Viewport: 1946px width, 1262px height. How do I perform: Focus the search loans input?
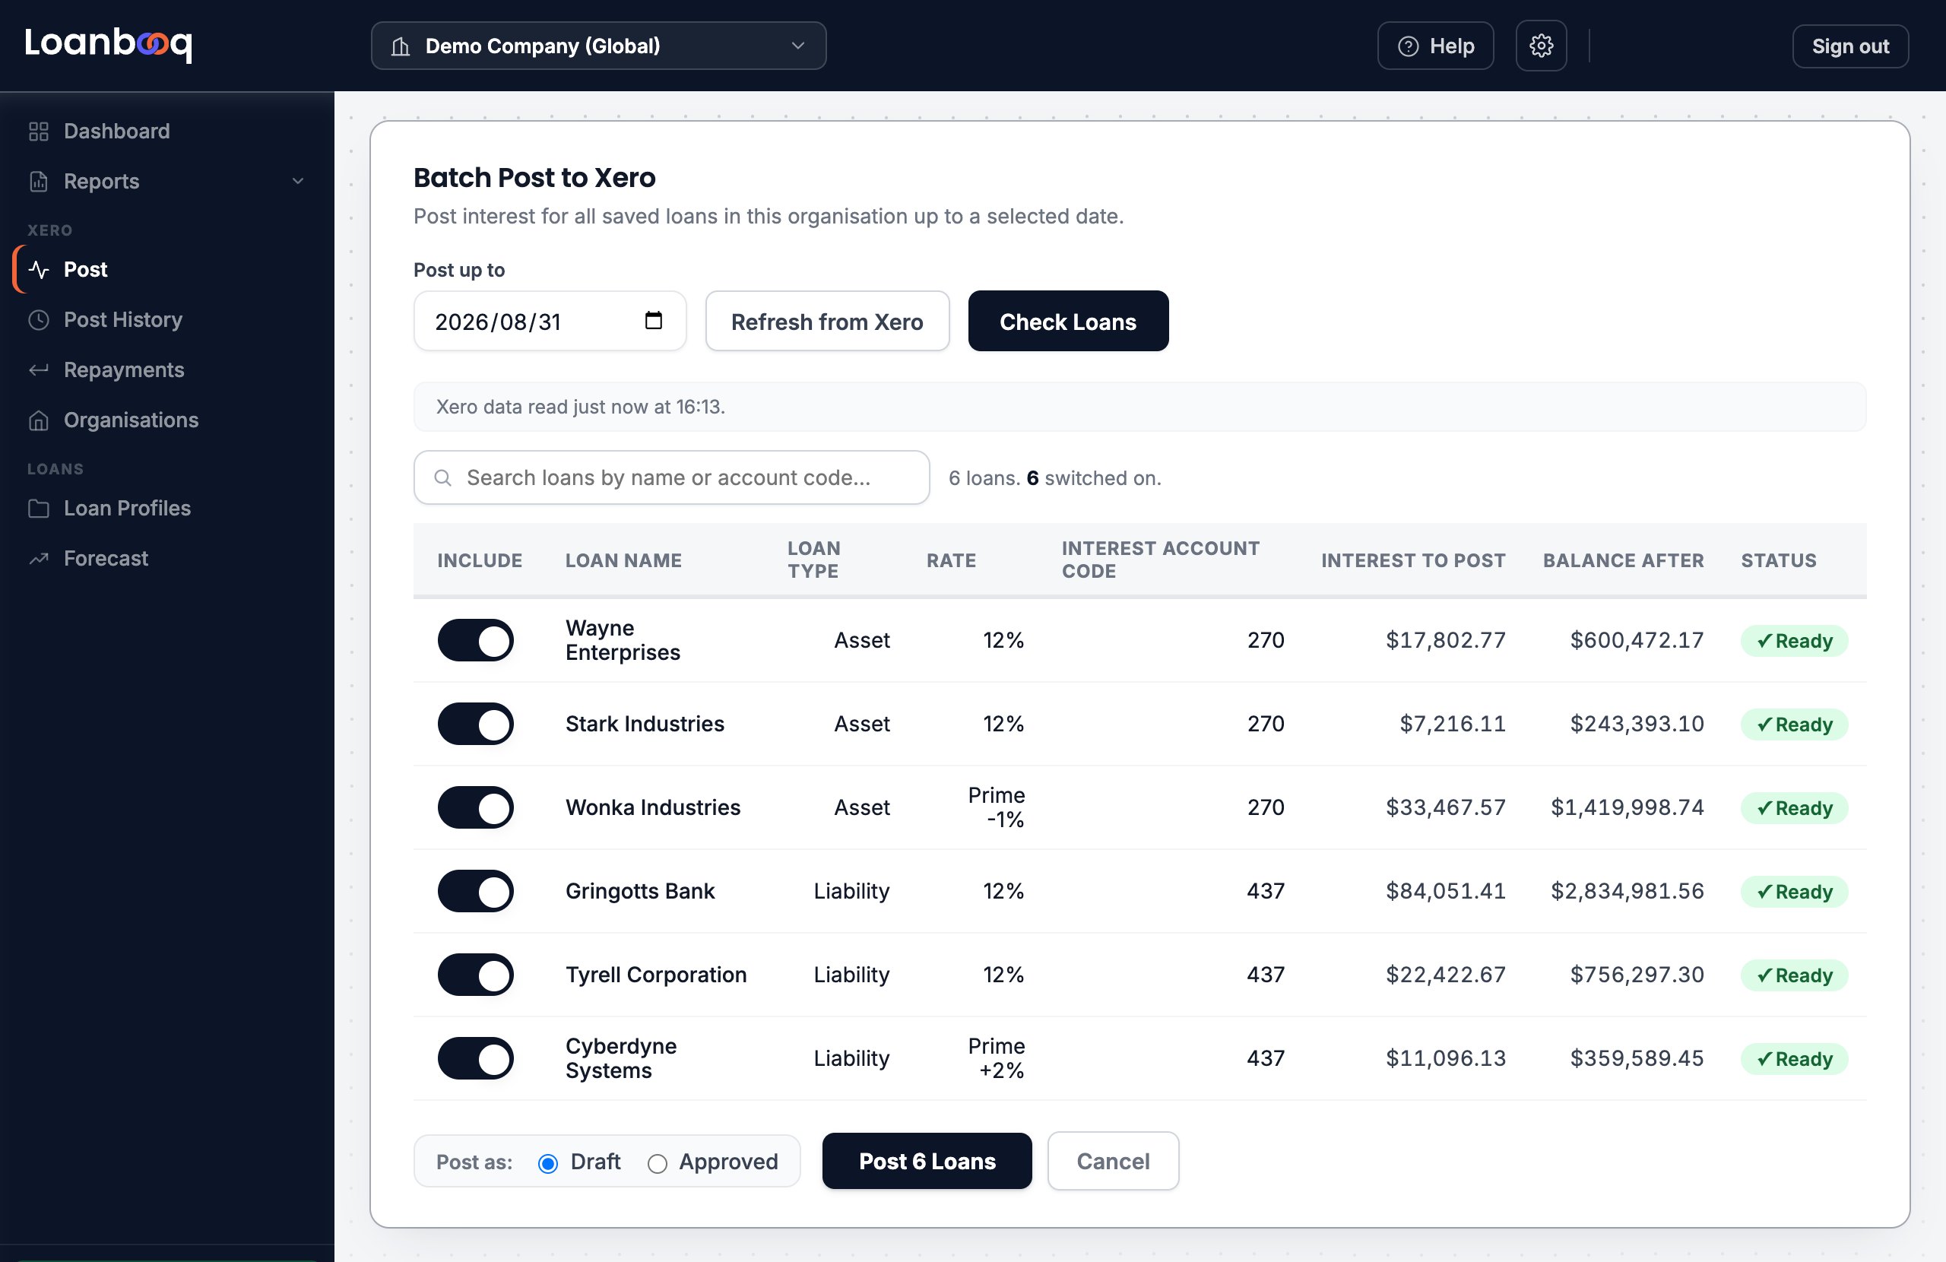click(x=671, y=477)
